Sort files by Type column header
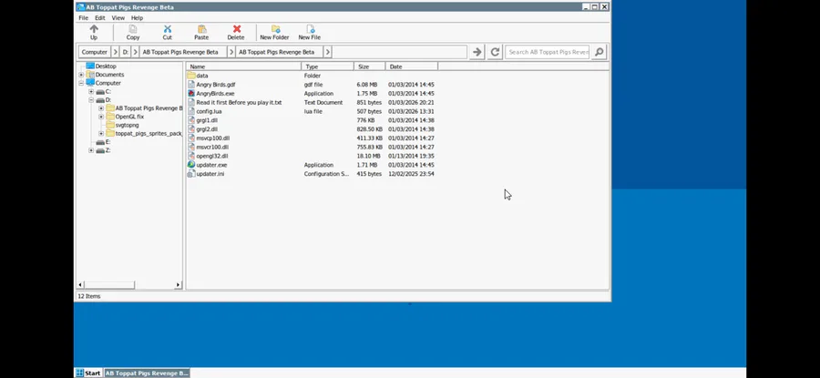Image resolution: width=820 pixels, height=378 pixels. [327, 66]
